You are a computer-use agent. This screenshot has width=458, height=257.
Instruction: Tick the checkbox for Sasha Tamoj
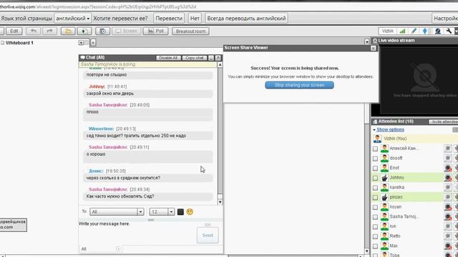[375, 217]
